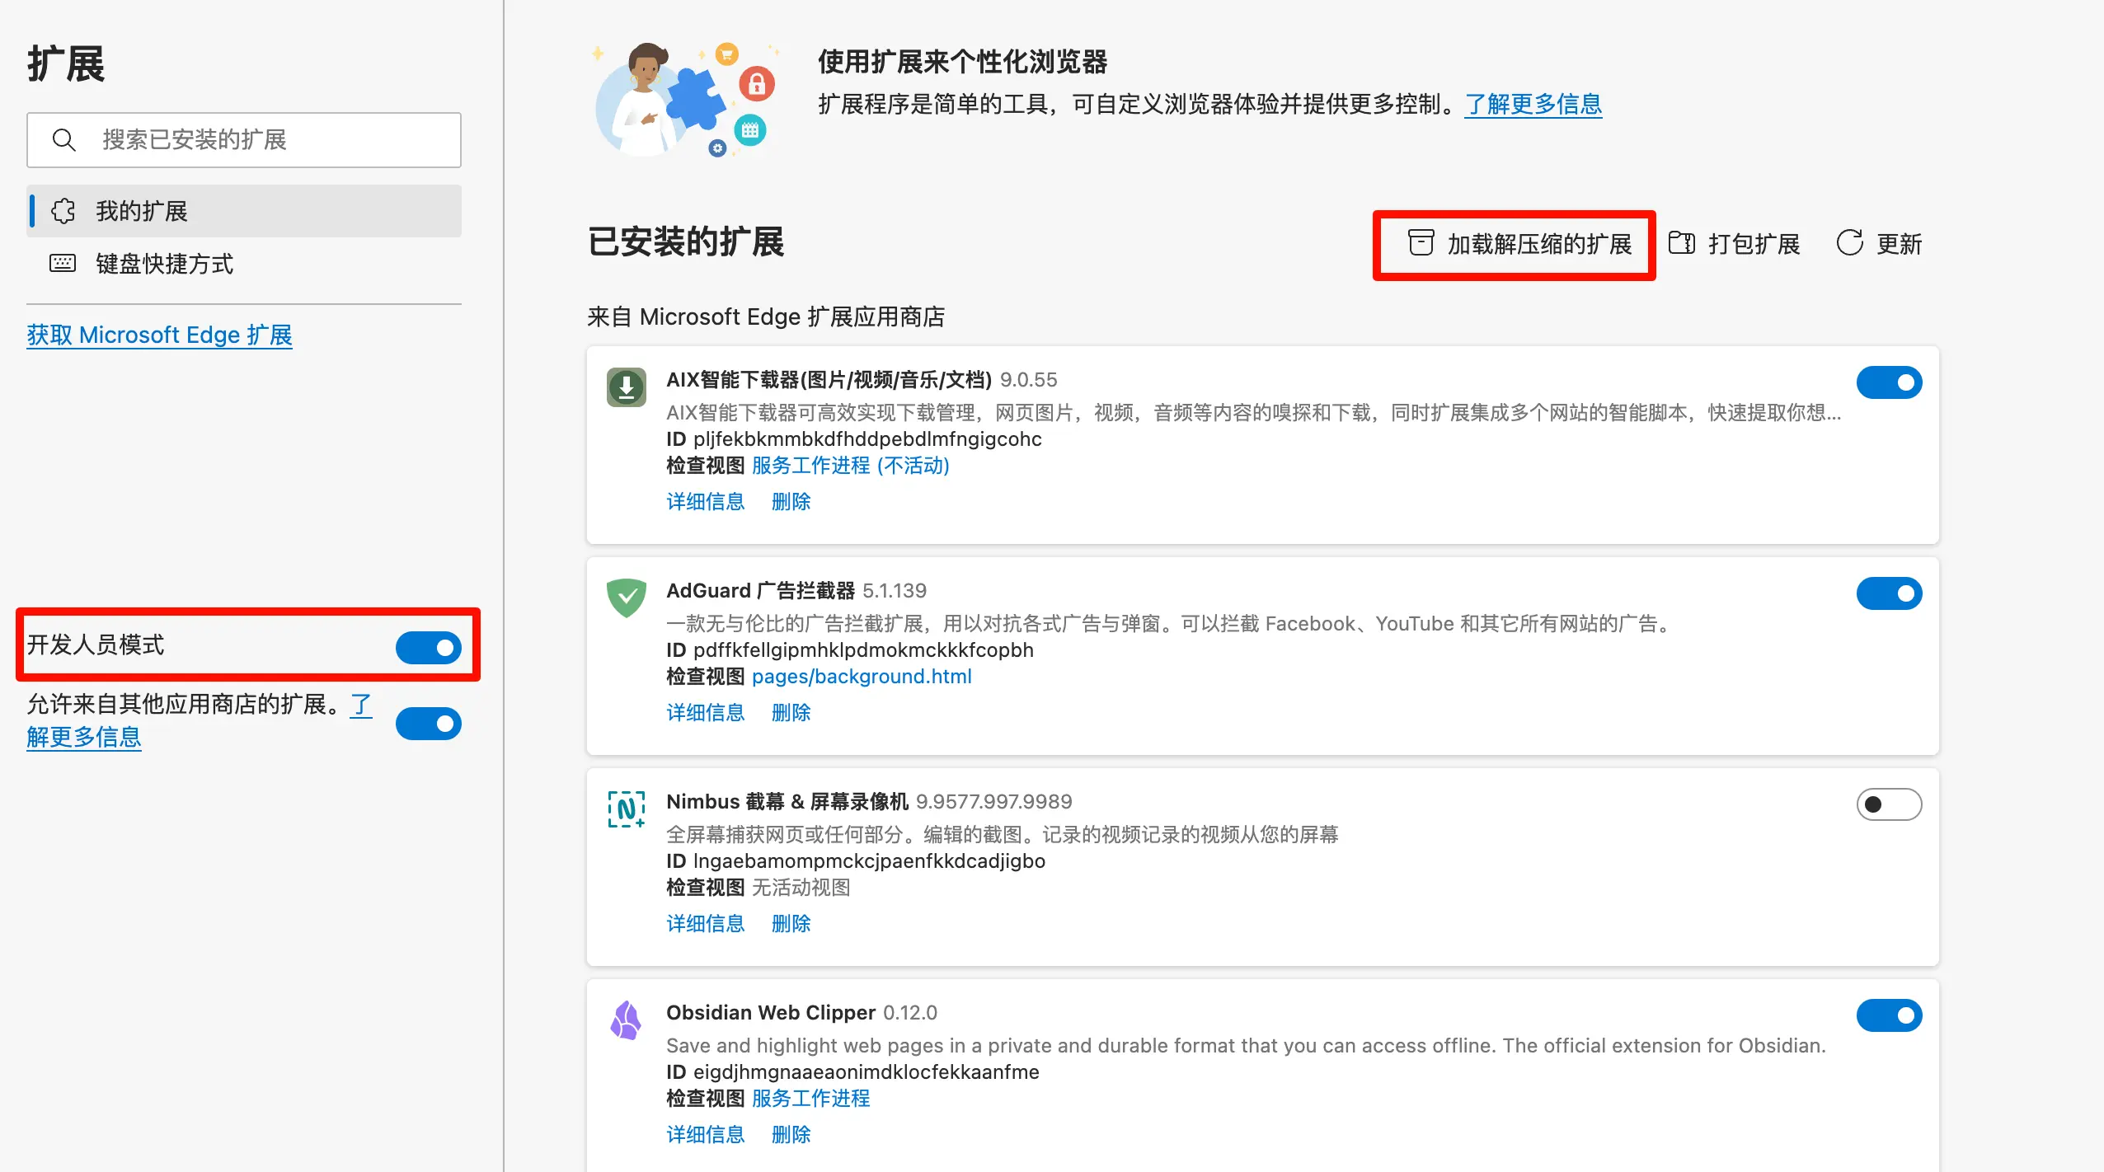Click the AIX downloader extension icon
Image resolution: width=2104 pixels, height=1172 pixels.
point(626,387)
